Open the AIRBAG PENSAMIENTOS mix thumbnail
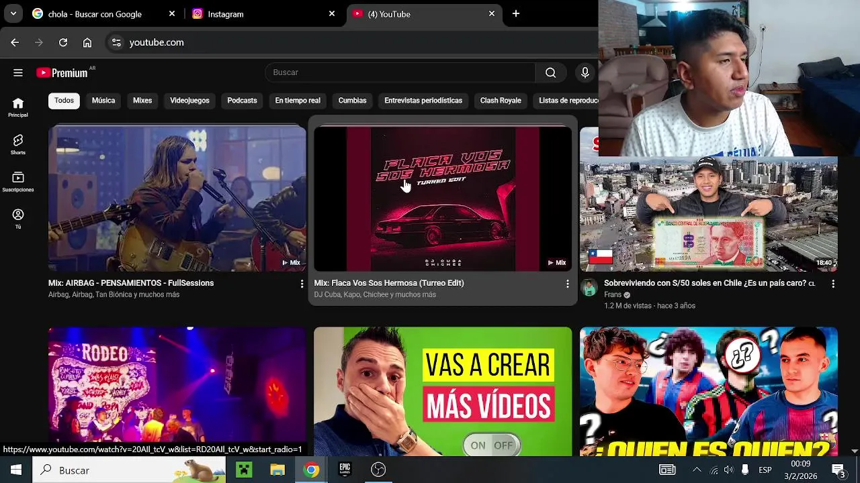This screenshot has height=483, width=860. [x=177, y=199]
